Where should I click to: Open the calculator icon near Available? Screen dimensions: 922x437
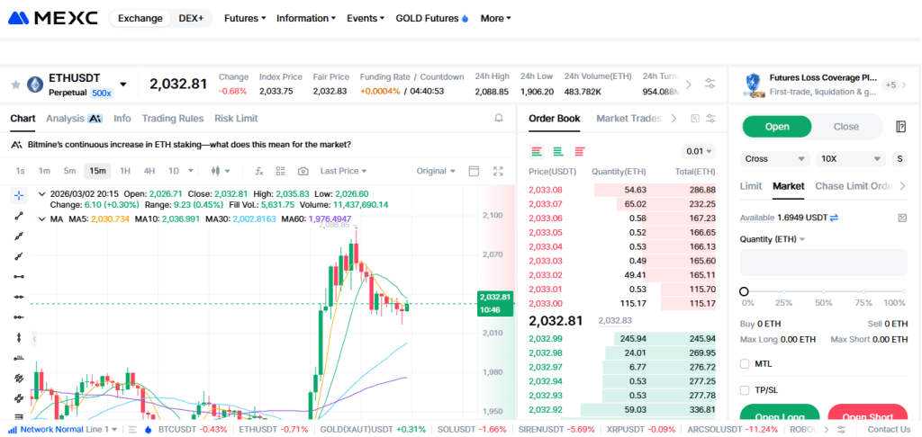click(902, 218)
